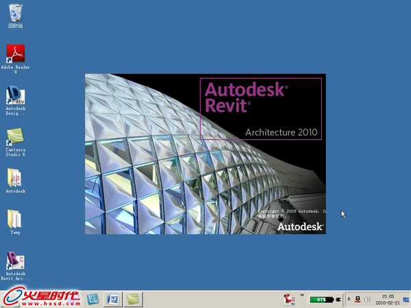Image resolution: width=411 pixels, height=308 pixels.
Task: Click the AutoCAD 2010 quick-launch icon
Action: 289,299
